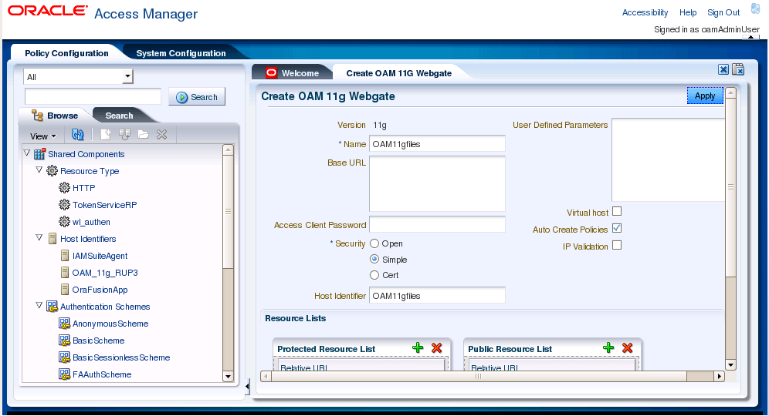Click the TokenServiceRP gear icon

click(x=64, y=205)
